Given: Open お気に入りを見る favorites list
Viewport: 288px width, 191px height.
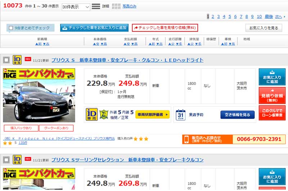Looking at the screenshot, I should (264, 28).
